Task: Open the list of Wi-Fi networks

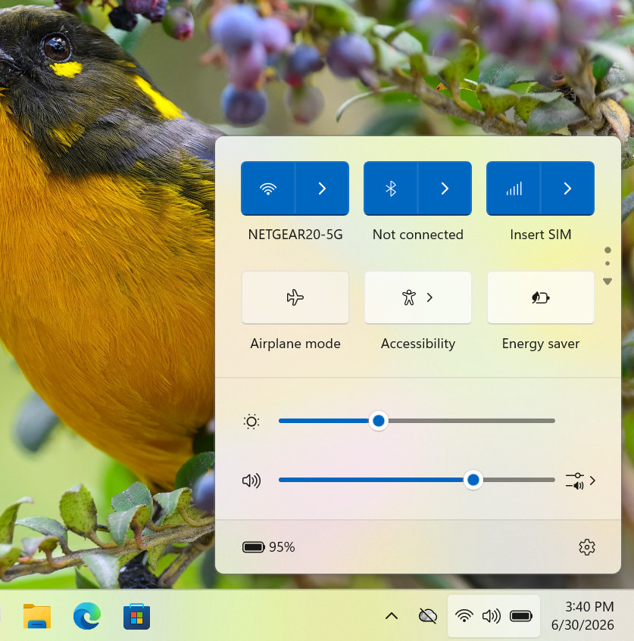Action: pyautogui.click(x=322, y=188)
